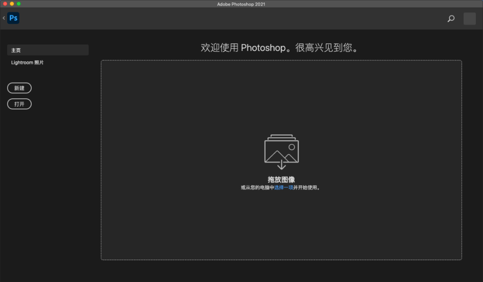
Task: Maximize window with the green button
Action: click(x=18, y=4)
